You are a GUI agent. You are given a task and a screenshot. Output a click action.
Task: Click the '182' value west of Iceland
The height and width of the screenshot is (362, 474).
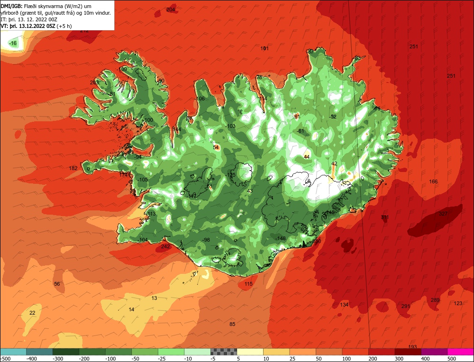tap(73, 168)
